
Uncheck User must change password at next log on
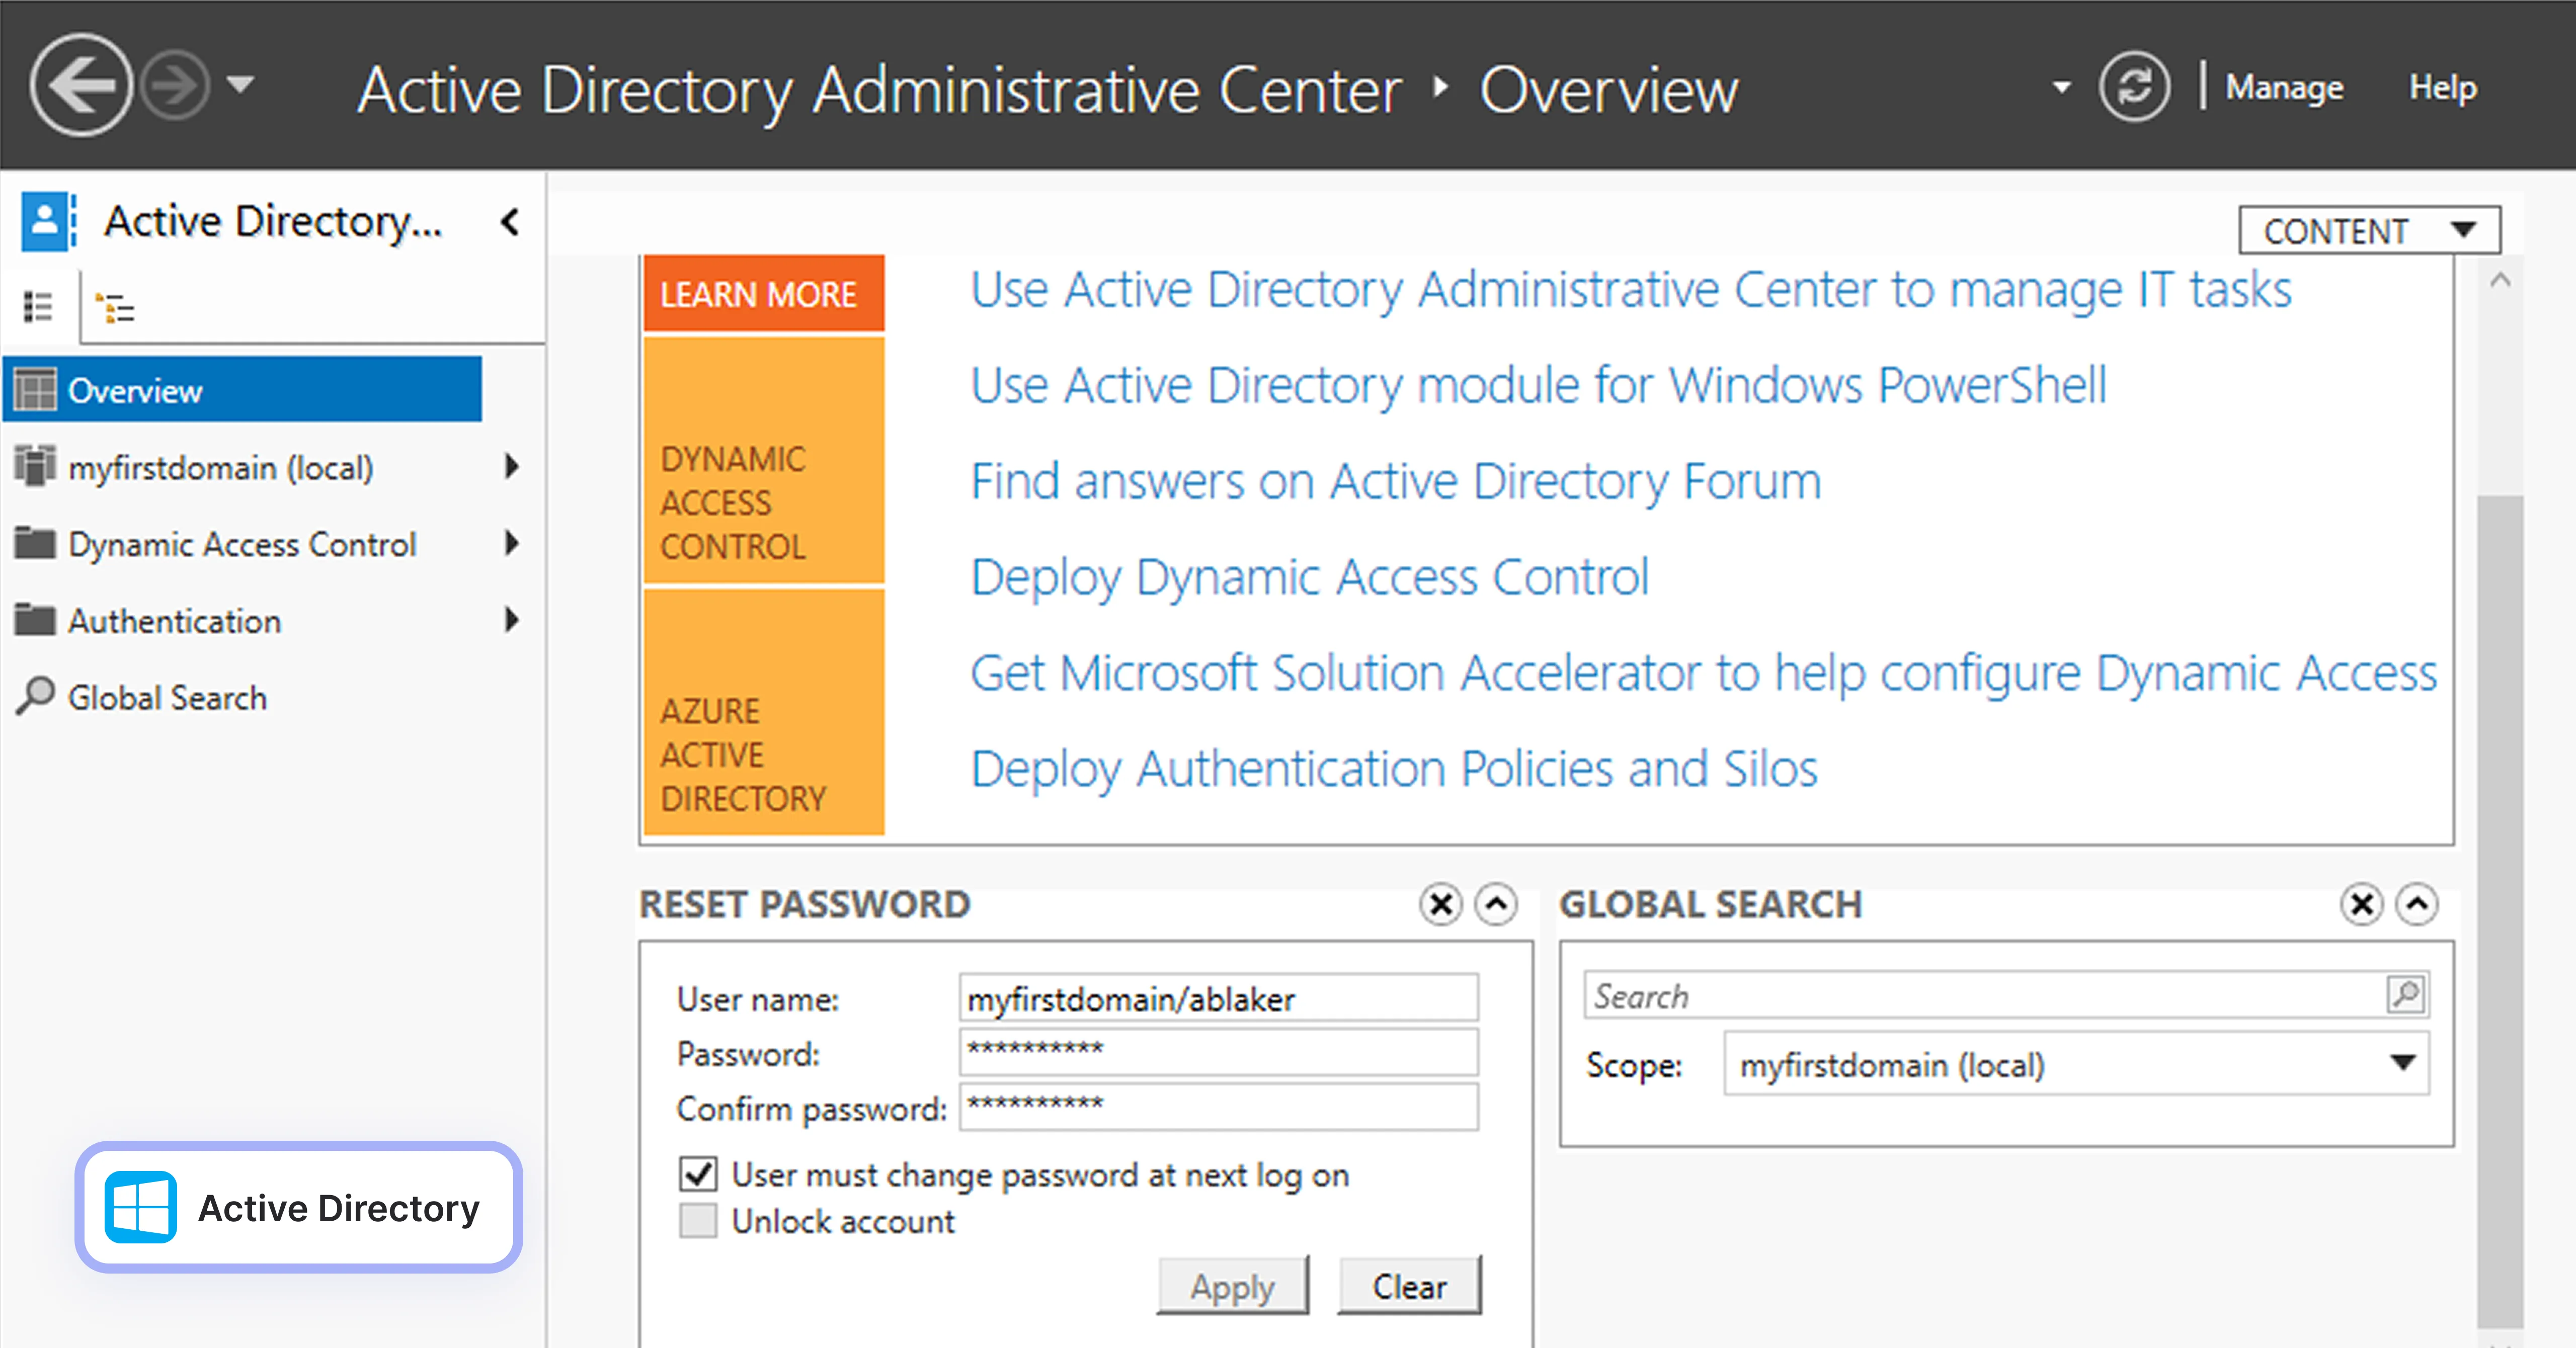(698, 1174)
